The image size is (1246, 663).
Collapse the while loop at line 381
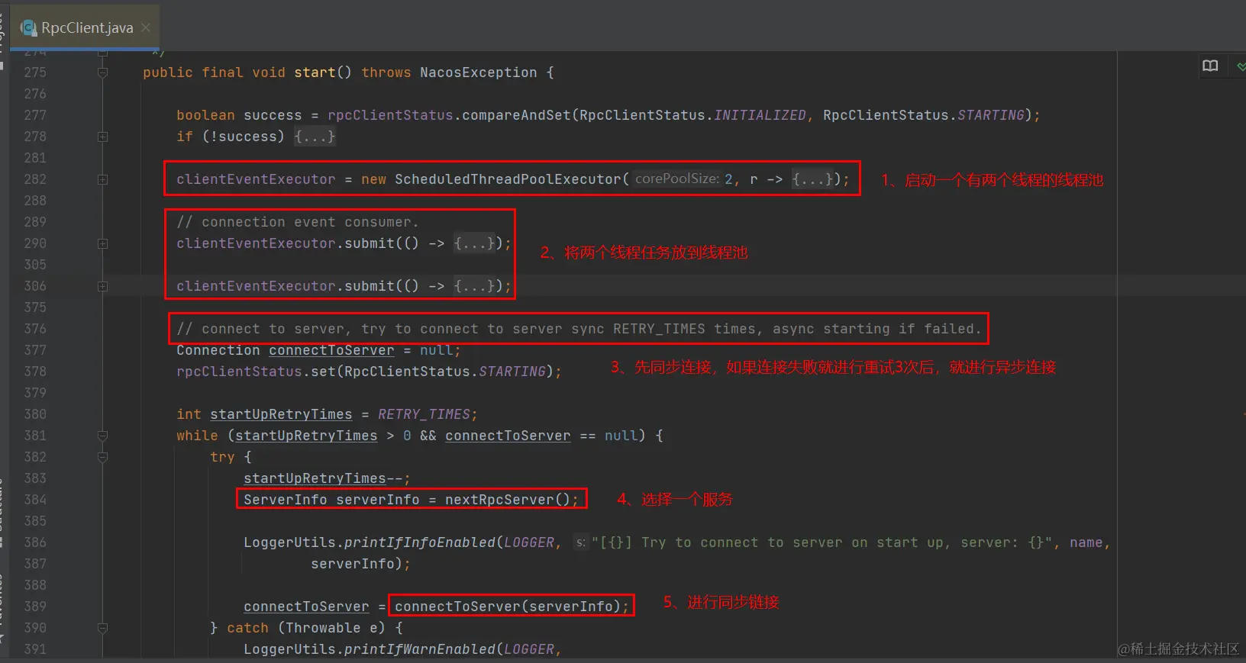[x=102, y=436]
